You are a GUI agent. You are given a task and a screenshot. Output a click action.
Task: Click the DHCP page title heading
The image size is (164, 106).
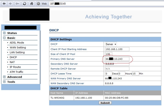54,30
